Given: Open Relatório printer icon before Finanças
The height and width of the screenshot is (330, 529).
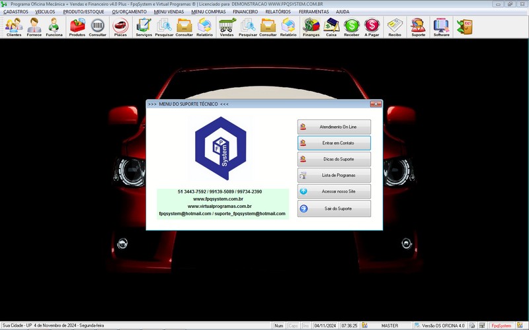Looking at the screenshot, I should click(288, 27).
